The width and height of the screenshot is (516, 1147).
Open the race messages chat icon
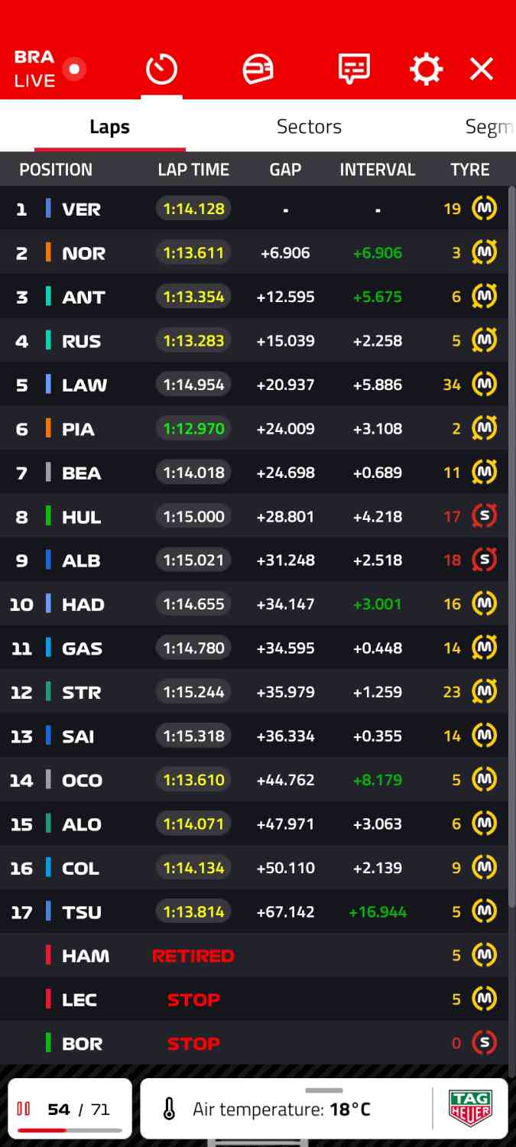coord(354,70)
